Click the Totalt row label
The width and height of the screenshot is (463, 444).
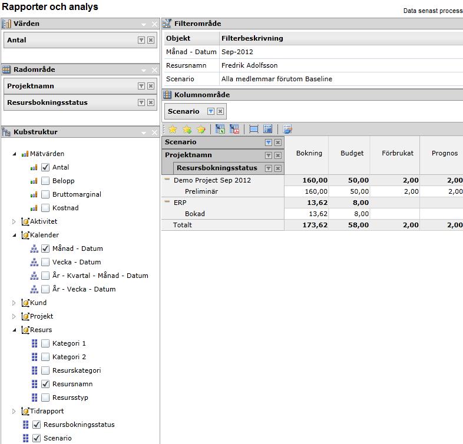pos(182,225)
